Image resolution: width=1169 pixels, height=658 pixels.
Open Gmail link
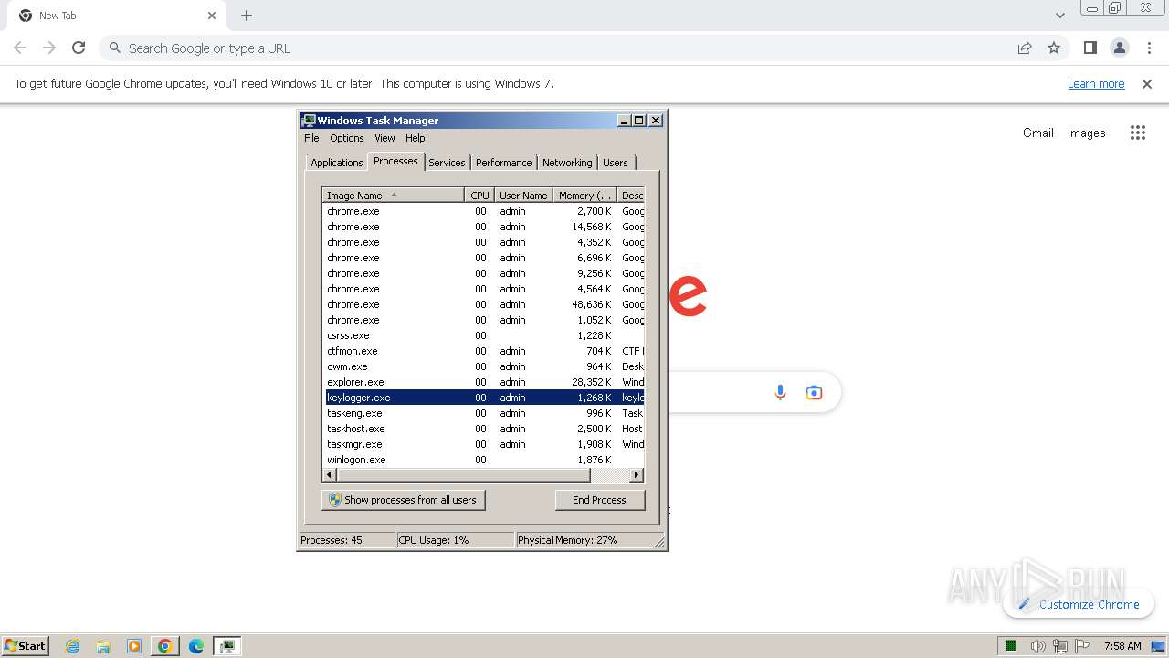(x=1038, y=133)
